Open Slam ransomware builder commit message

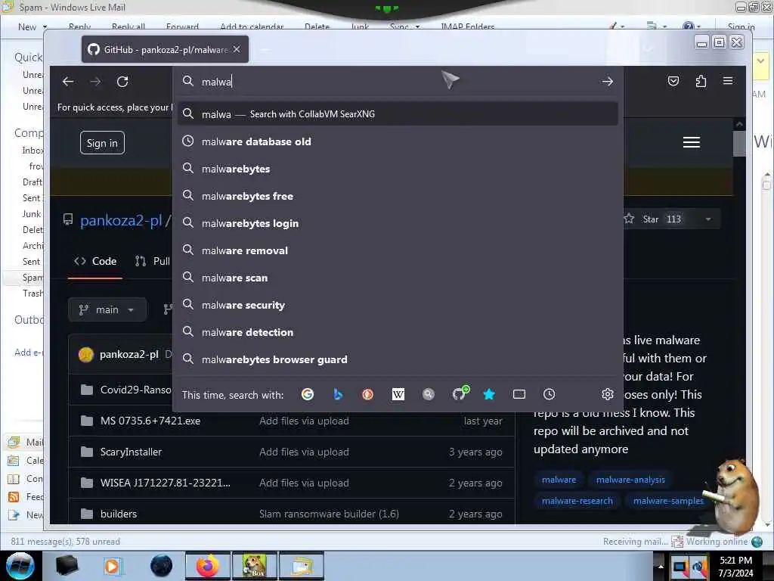pos(329,514)
